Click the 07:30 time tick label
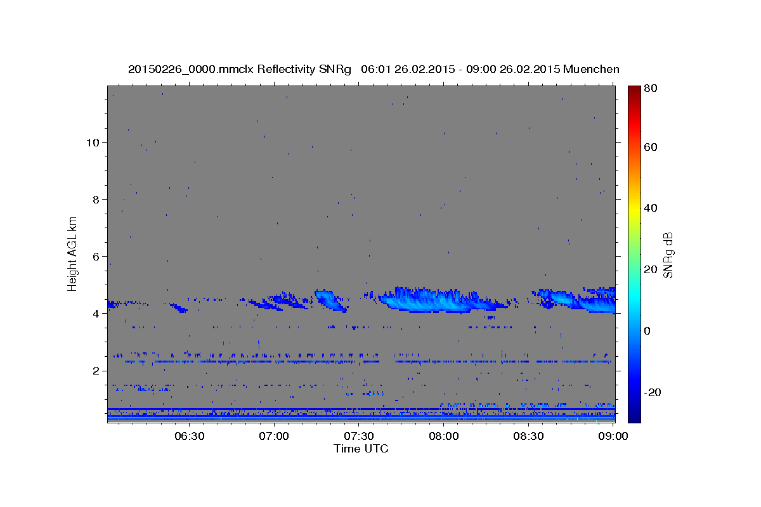This screenshot has height=507, width=761. 359,437
